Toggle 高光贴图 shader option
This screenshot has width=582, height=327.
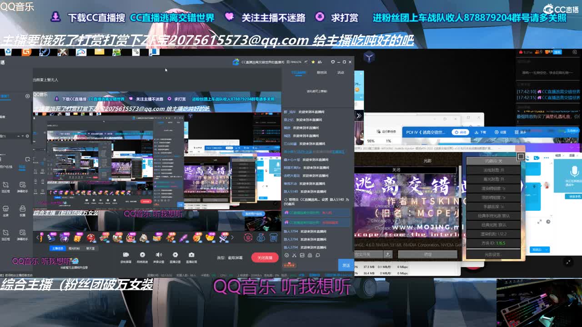[493, 179]
